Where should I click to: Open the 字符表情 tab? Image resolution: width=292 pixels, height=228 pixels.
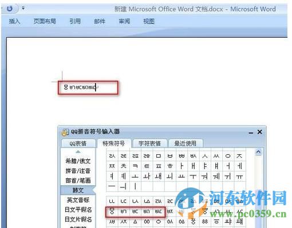(150, 143)
